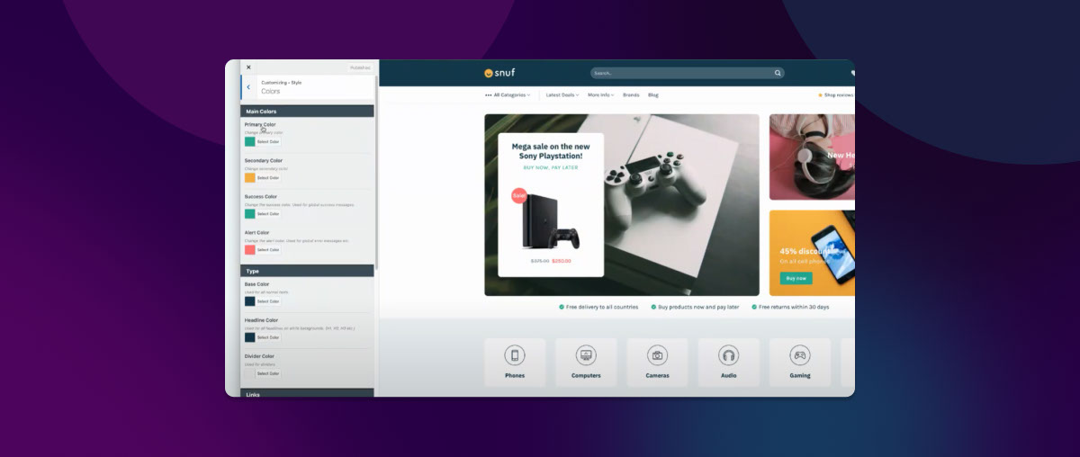Expand the All Categories dropdown
The image size is (1080, 457).
click(508, 94)
